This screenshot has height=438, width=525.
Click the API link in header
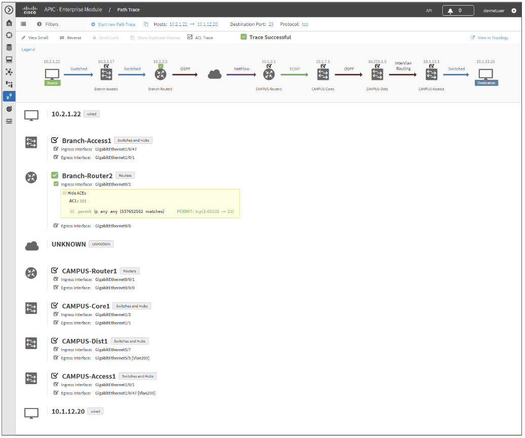(x=429, y=11)
